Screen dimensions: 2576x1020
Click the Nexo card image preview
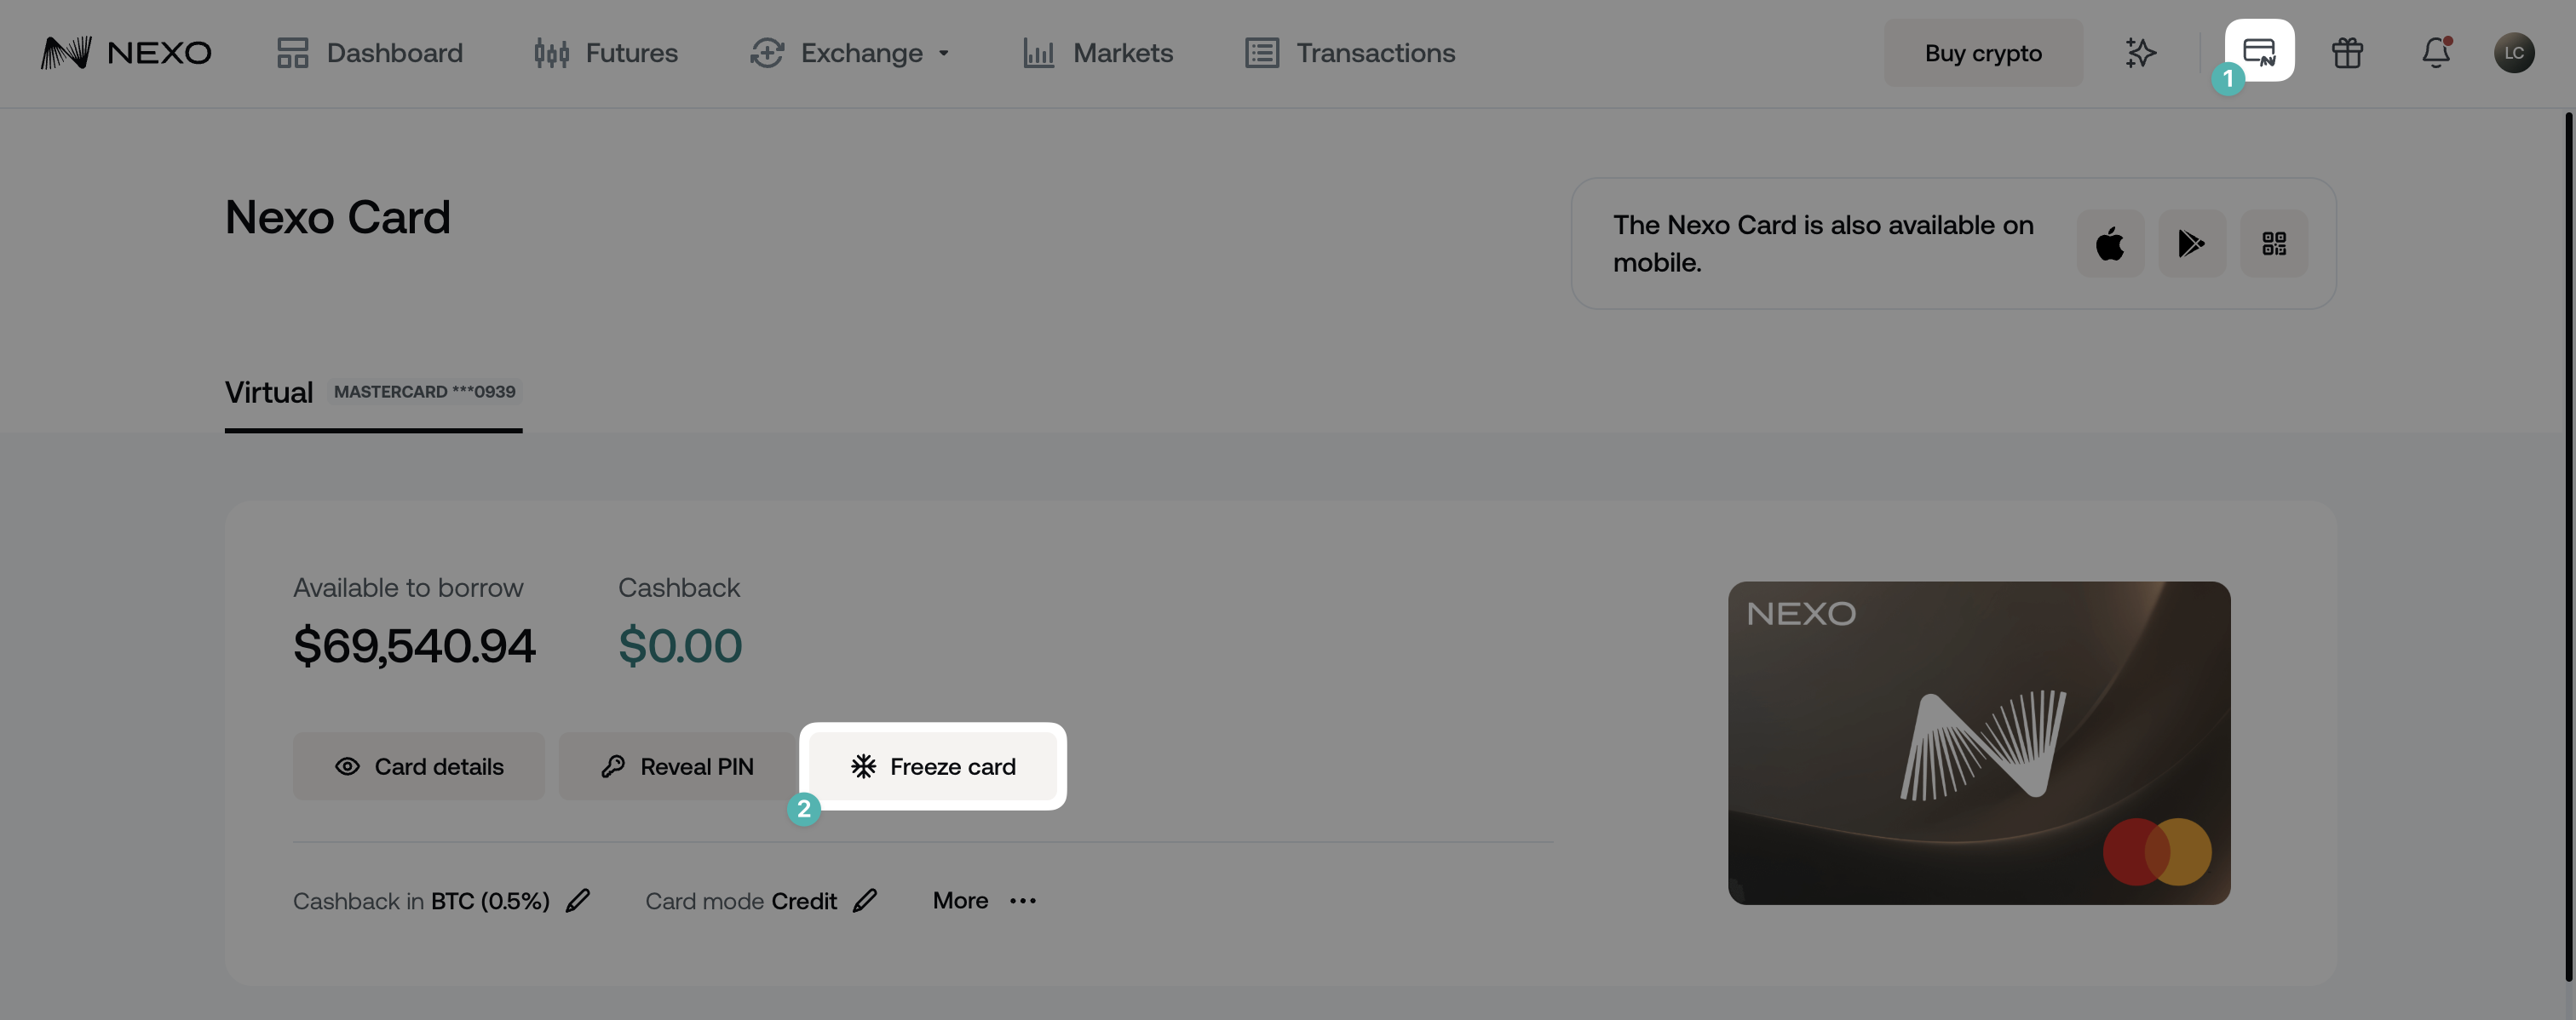click(1978, 743)
